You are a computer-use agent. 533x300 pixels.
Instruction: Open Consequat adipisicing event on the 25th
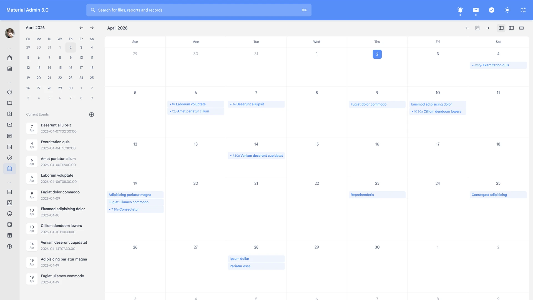(498, 195)
